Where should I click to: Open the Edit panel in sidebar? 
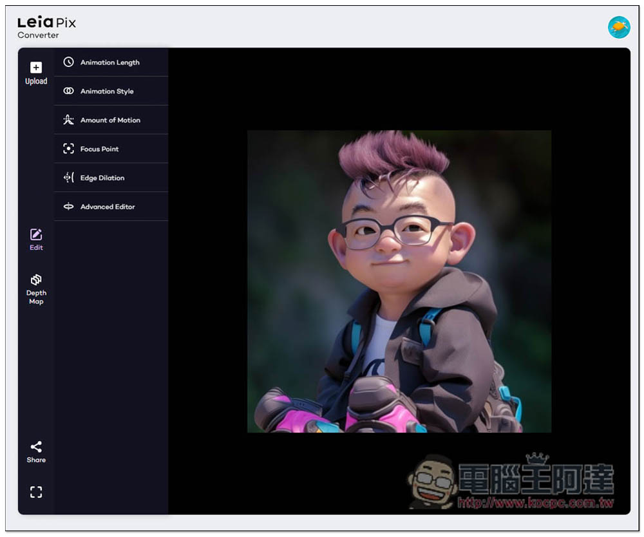pyautogui.click(x=36, y=240)
